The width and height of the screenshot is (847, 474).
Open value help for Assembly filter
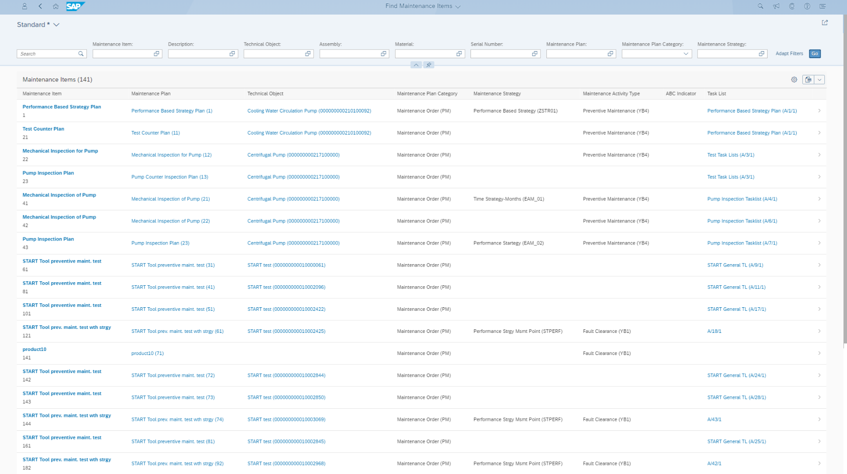click(384, 54)
